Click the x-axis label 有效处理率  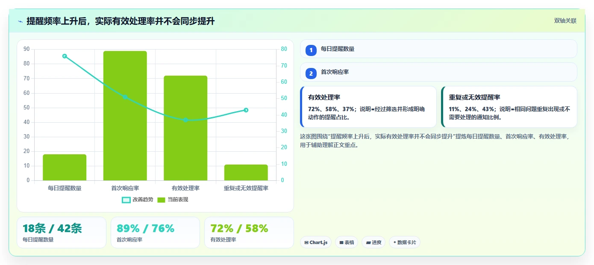[x=185, y=188]
